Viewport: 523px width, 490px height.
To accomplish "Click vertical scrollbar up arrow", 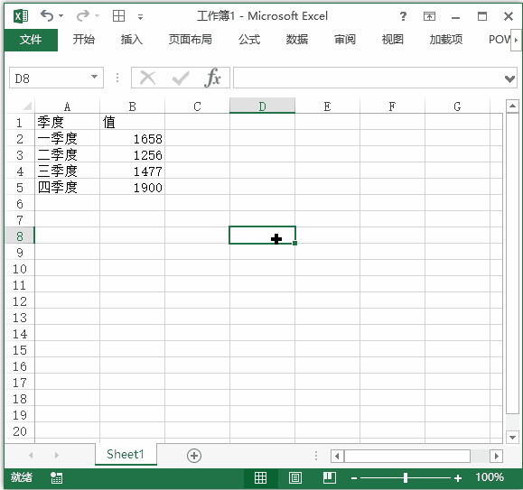I will (x=512, y=106).
